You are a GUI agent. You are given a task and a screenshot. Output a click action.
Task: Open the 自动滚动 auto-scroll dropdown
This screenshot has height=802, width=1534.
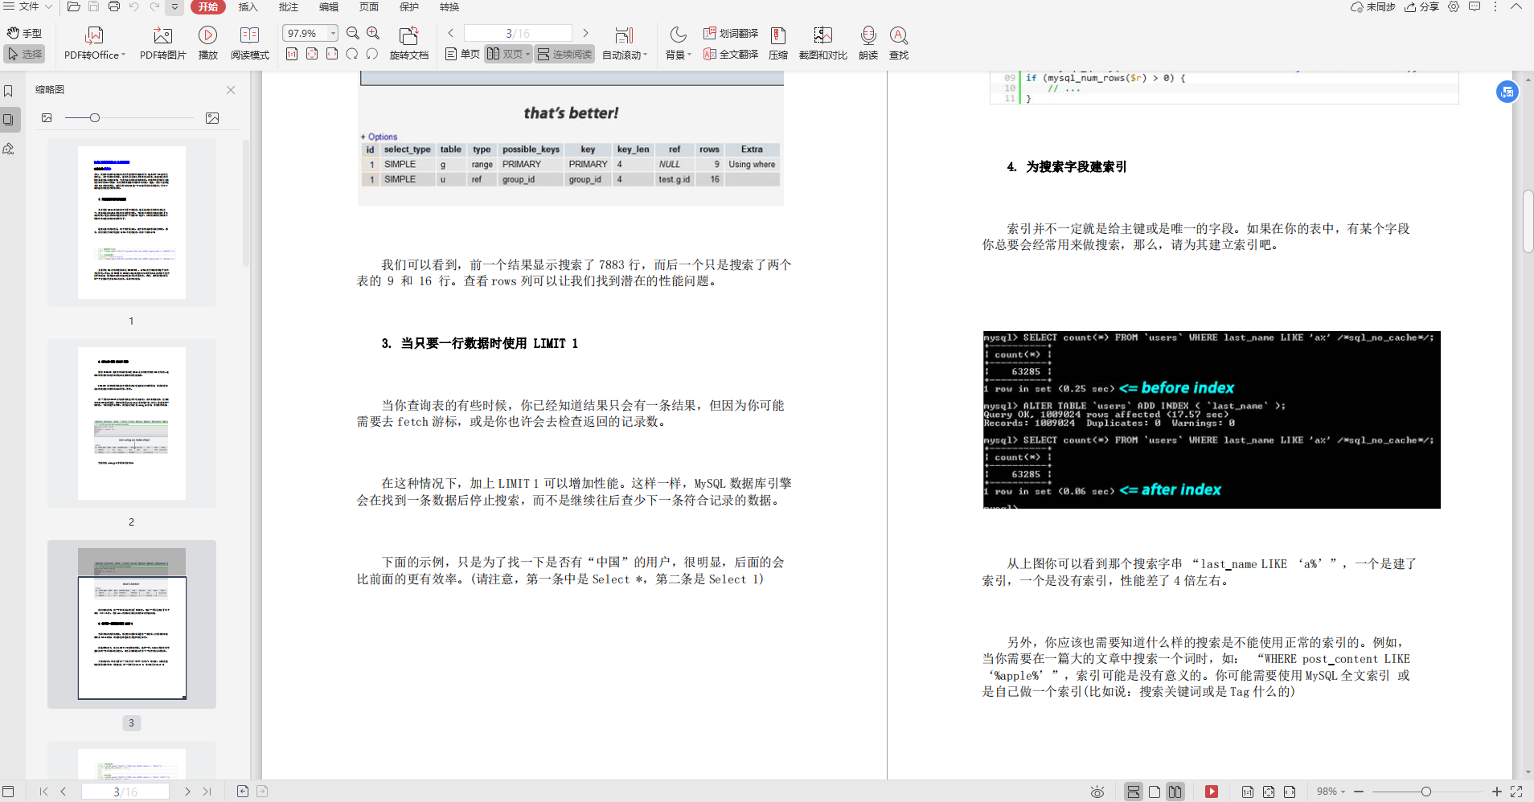click(624, 54)
